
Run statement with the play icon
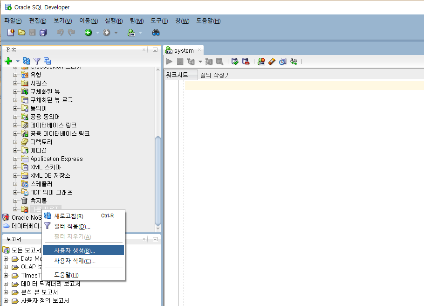pos(169,62)
